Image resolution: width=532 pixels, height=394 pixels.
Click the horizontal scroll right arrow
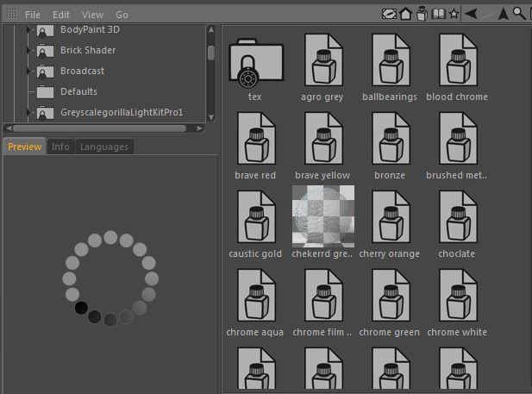[x=199, y=128]
